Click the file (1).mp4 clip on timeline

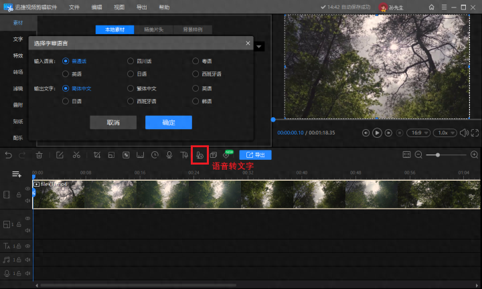256,195
